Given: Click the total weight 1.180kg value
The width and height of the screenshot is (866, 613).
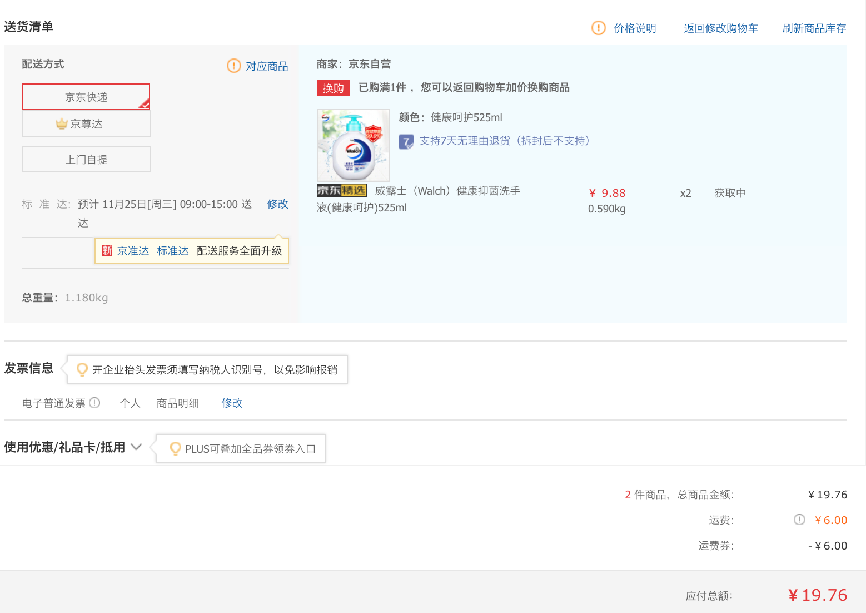Looking at the screenshot, I should click(x=86, y=298).
